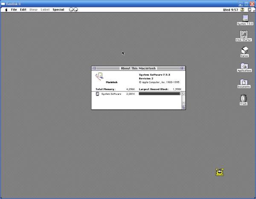This screenshot has height=199, width=256.
Task: Click the System Software 7.5.3 text
Action: tap(154, 75)
